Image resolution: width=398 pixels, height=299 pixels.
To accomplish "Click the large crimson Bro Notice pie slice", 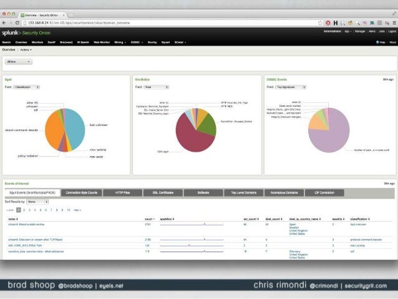I will pos(190,137).
